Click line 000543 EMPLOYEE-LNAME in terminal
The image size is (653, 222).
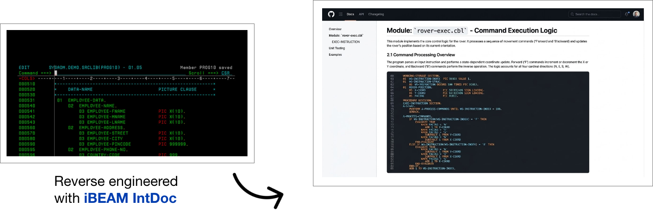103,122
